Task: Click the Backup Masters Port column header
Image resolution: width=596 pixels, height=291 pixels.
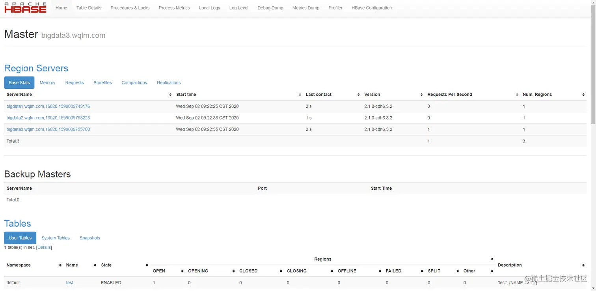Action: coord(262,188)
